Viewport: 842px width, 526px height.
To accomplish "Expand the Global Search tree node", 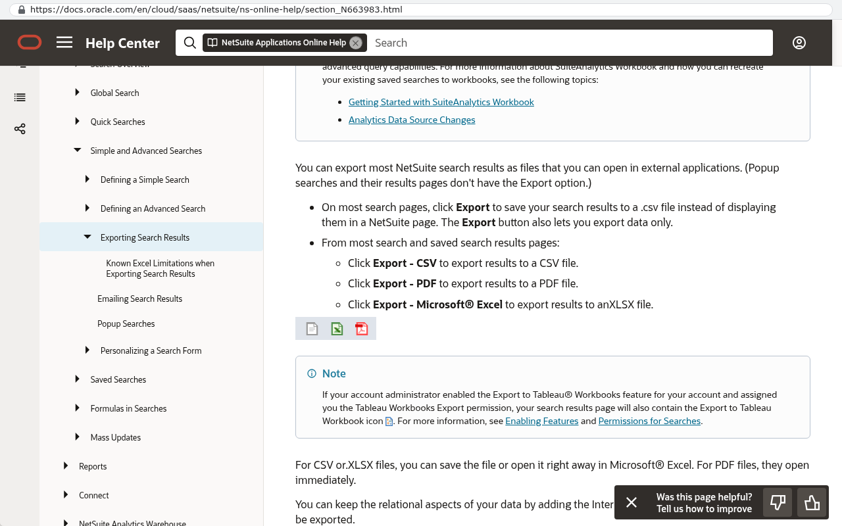I will (78, 93).
